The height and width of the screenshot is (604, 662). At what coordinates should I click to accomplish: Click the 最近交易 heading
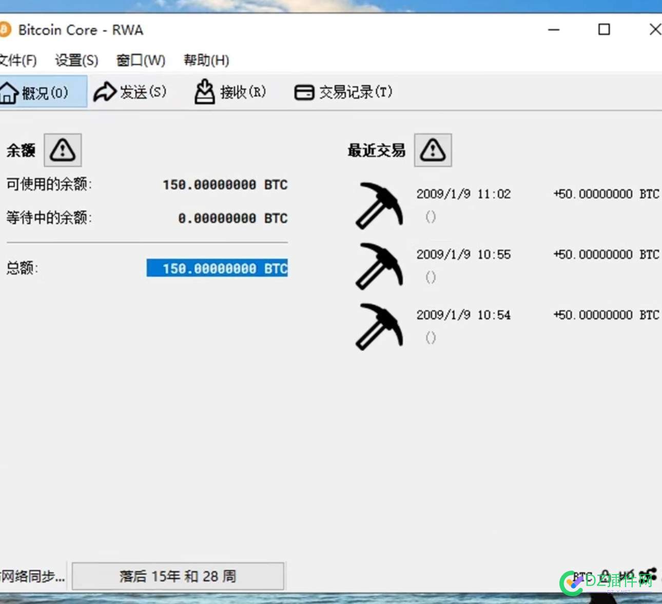tap(377, 150)
